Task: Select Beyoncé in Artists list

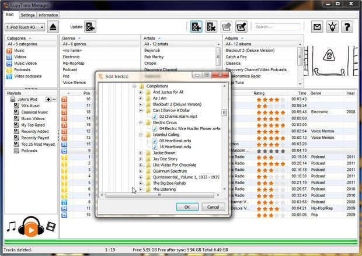Action: [152, 50]
